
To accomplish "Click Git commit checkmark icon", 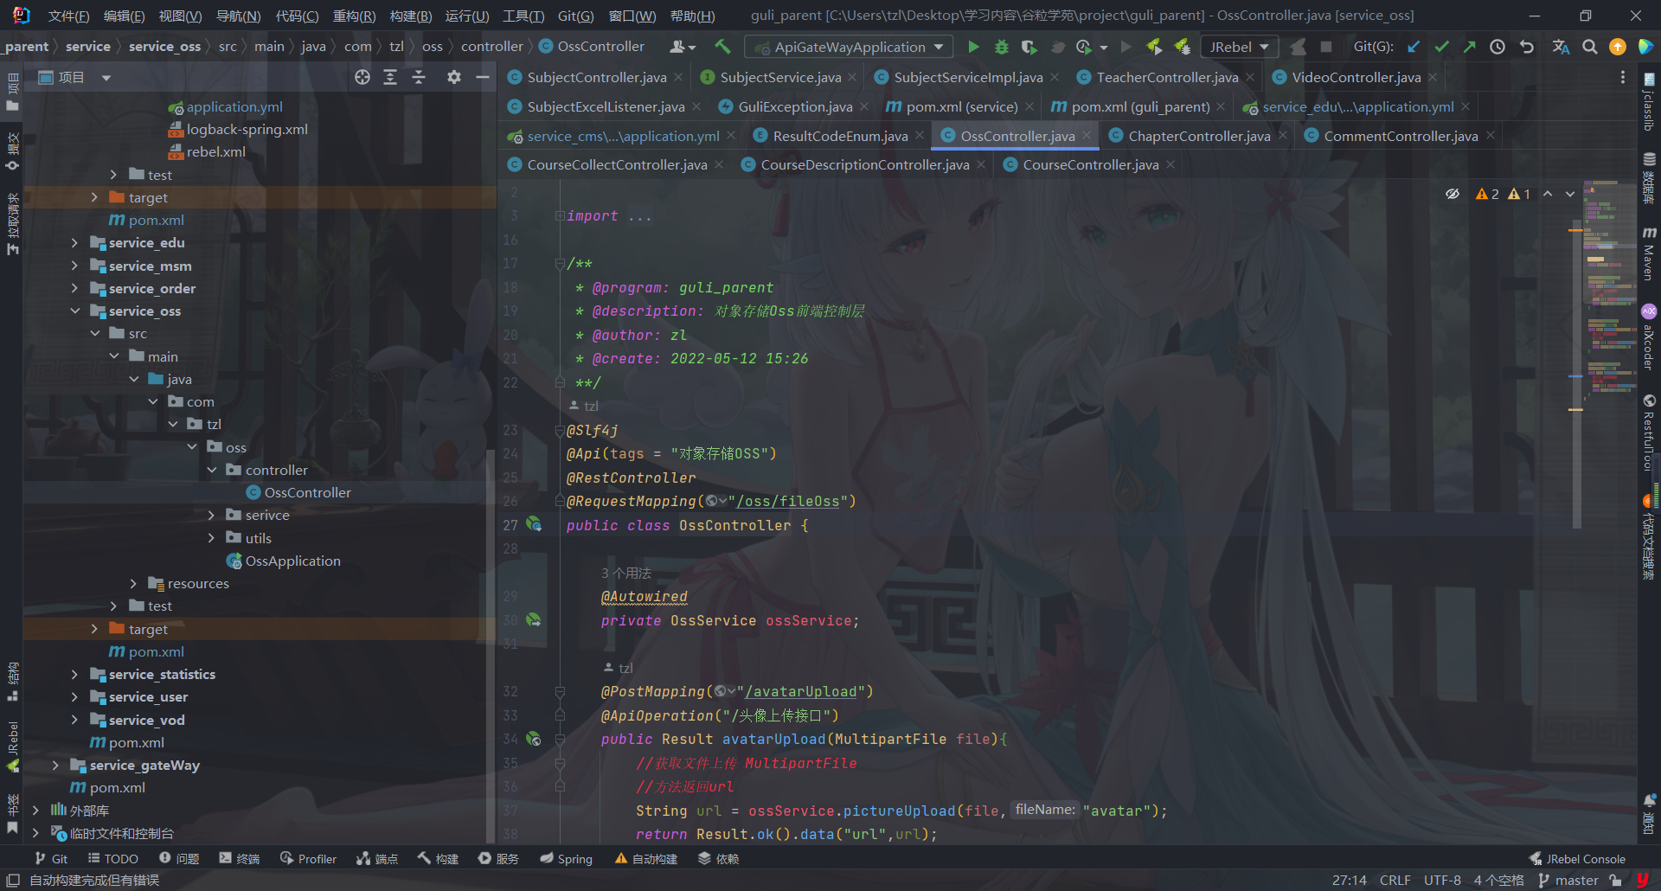I will (1441, 47).
